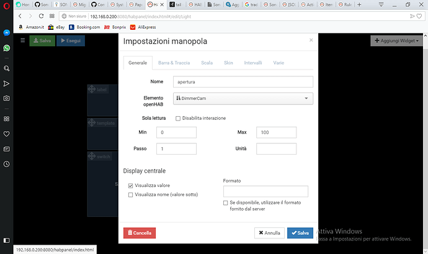428x254 pixels.
Task: Select the Generale tab
Action: 138,63
